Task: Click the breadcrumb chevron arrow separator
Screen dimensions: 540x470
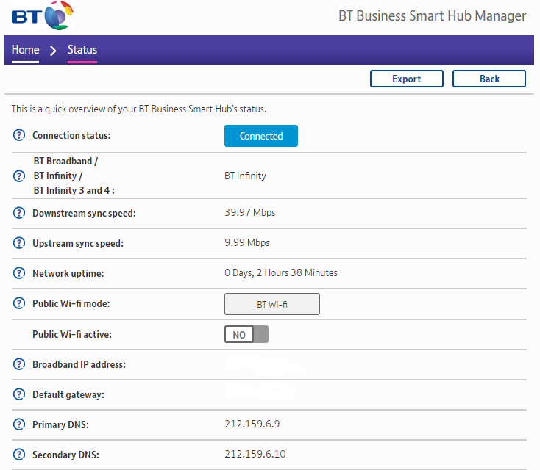Action: (53, 51)
